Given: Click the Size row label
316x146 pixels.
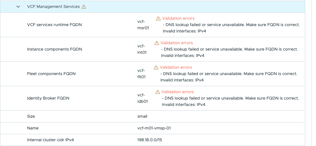Looking at the screenshot, I should [31, 116].
